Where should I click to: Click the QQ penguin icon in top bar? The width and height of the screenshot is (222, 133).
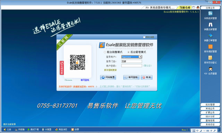198,7
